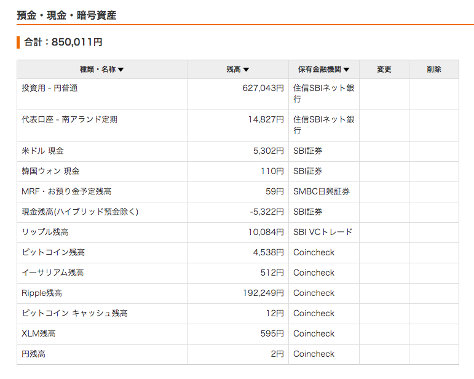This screenshot has width=474, height=379.
Task: Click the 595円 balance value
Action: pos(272,333)
